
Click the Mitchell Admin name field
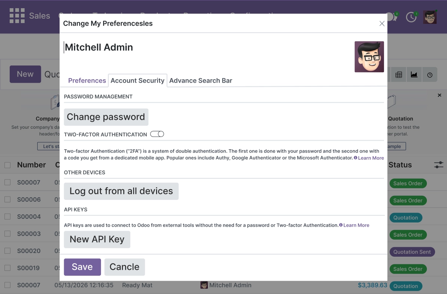(207, 47)
